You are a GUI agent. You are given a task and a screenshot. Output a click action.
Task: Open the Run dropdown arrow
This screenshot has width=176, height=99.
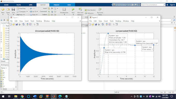click(x=73, y=15)
